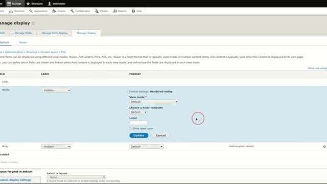Screen dimensions: 327x184
Task: Open the Reports admin menu
Action: 120,11
